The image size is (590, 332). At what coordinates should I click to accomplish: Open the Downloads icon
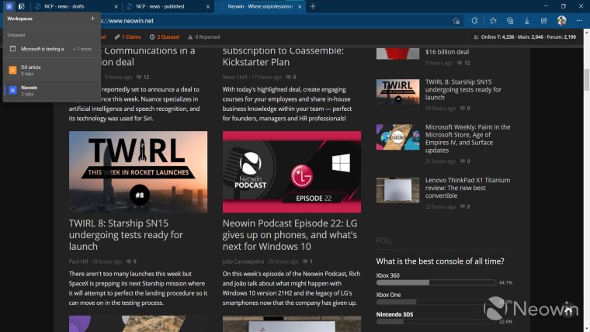pyautogui.click(x=527, y=21)
